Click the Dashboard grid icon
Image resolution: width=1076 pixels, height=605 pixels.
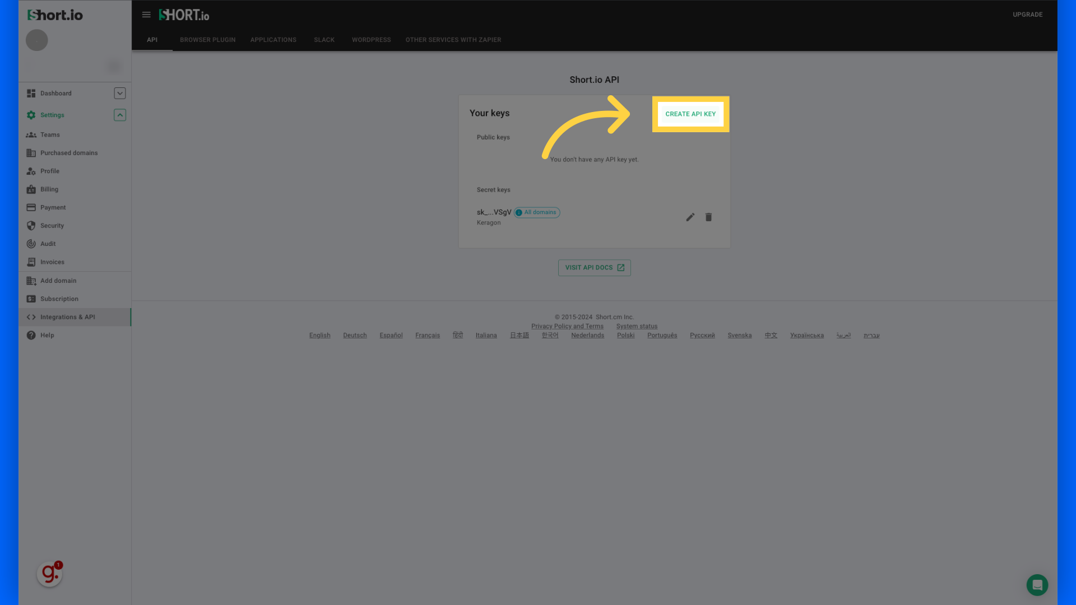click(31, 94)
